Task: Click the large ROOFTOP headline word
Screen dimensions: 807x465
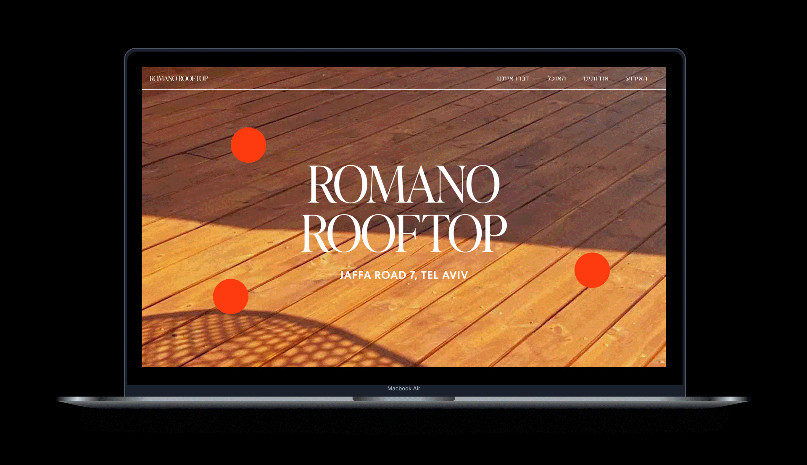Action: click(x=404, y=233)
